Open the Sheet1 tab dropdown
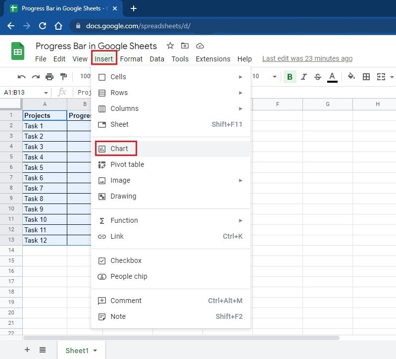The width and height of the screenshot is (396, 359). pyautogui.click(x=95, y=350)
